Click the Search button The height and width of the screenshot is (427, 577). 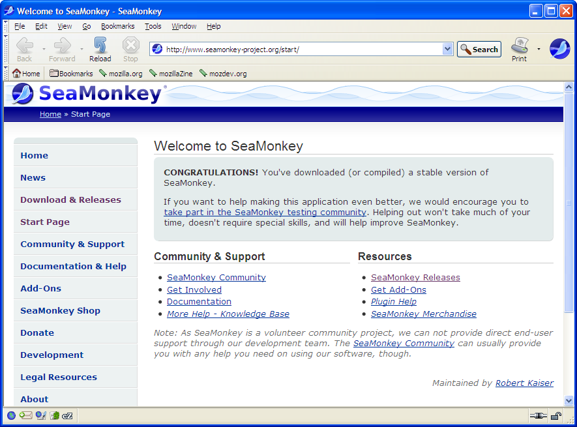[479, 49]
